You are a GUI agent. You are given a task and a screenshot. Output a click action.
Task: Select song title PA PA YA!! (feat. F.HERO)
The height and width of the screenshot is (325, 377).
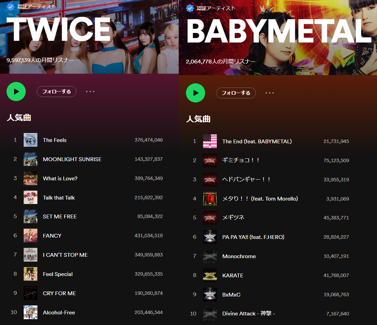[x=253, y=237]
